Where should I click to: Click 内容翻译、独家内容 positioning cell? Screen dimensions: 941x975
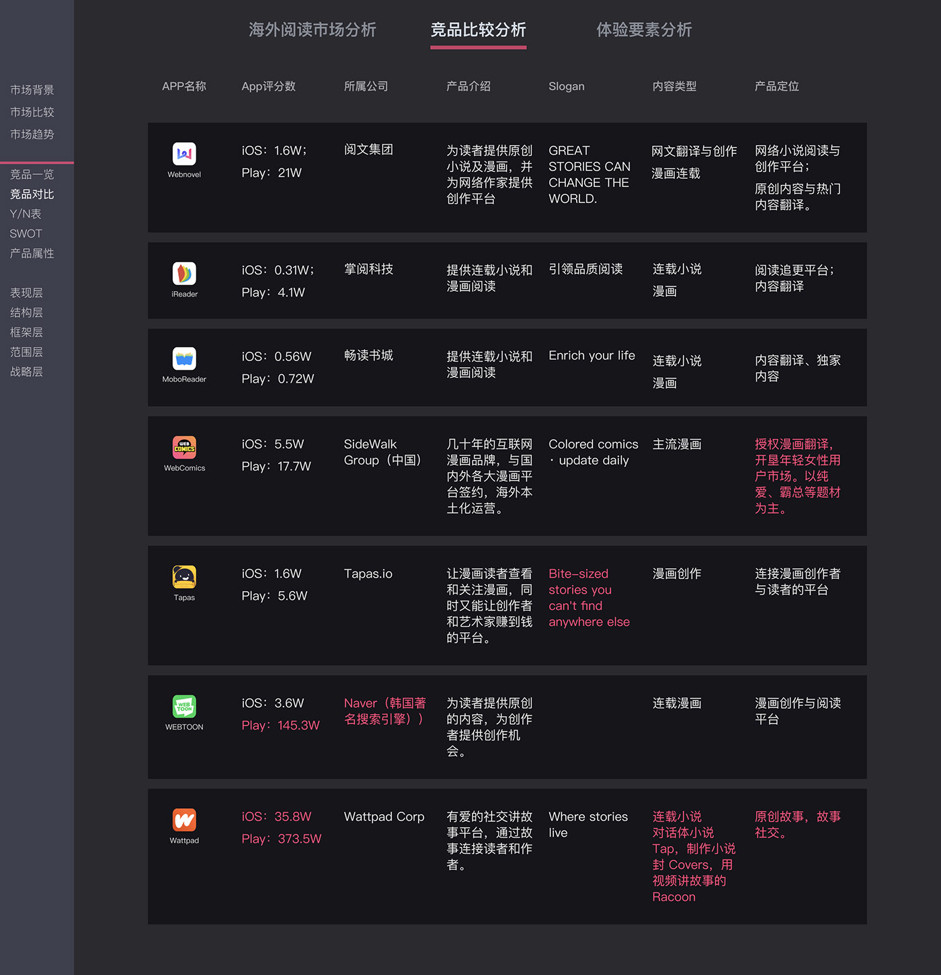tap(797, 368)
